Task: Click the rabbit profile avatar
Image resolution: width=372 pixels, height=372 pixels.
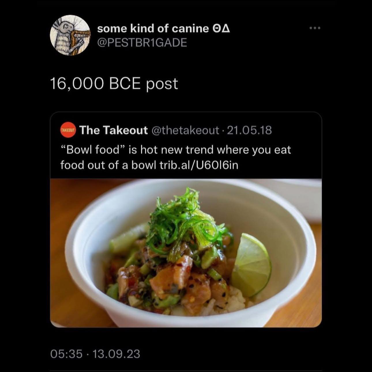Action: click(x=70, y=35)
